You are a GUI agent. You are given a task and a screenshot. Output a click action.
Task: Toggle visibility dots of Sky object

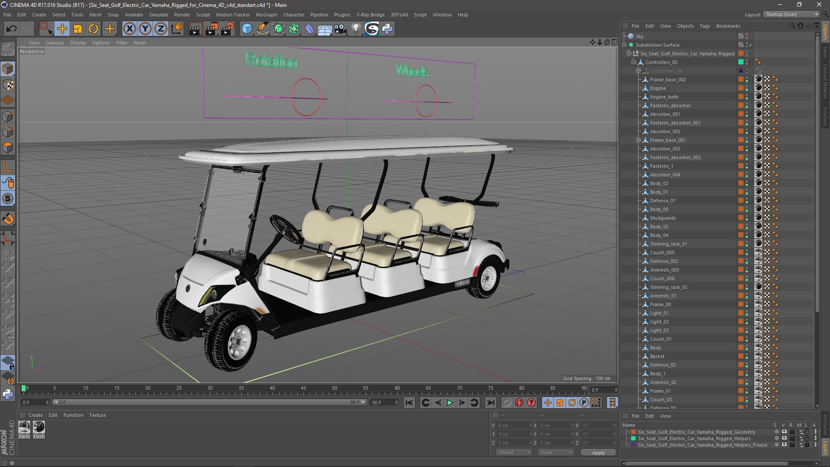tap(747, 36)
